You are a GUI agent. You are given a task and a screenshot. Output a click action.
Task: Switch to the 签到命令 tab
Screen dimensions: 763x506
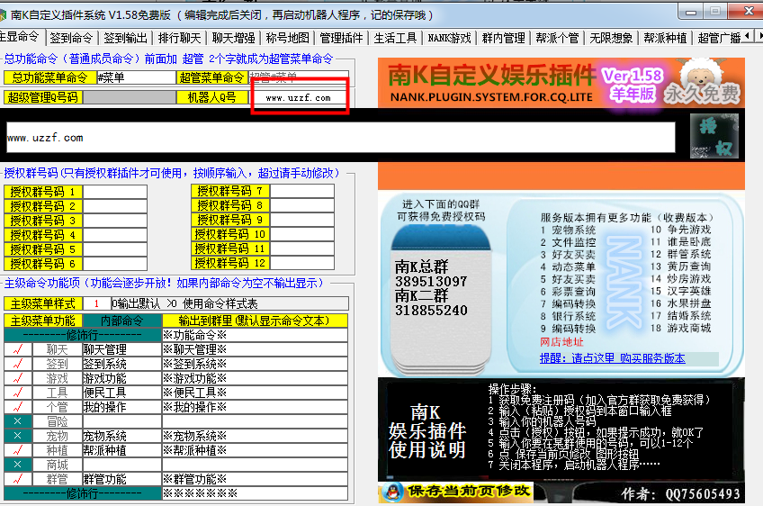coord(72,38)
